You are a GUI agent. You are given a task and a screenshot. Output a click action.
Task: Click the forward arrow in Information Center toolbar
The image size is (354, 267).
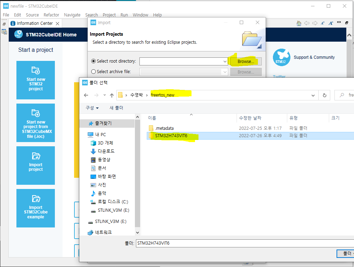point(315,23)
